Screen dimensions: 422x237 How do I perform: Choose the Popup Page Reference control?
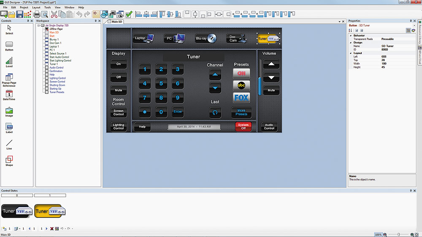click(x=9, y=80)
